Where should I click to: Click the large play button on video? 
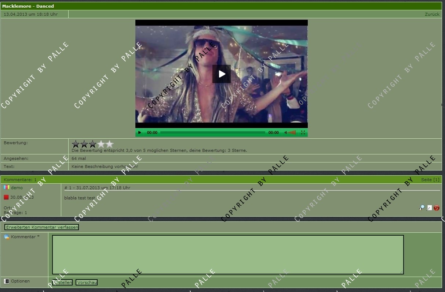222,74
